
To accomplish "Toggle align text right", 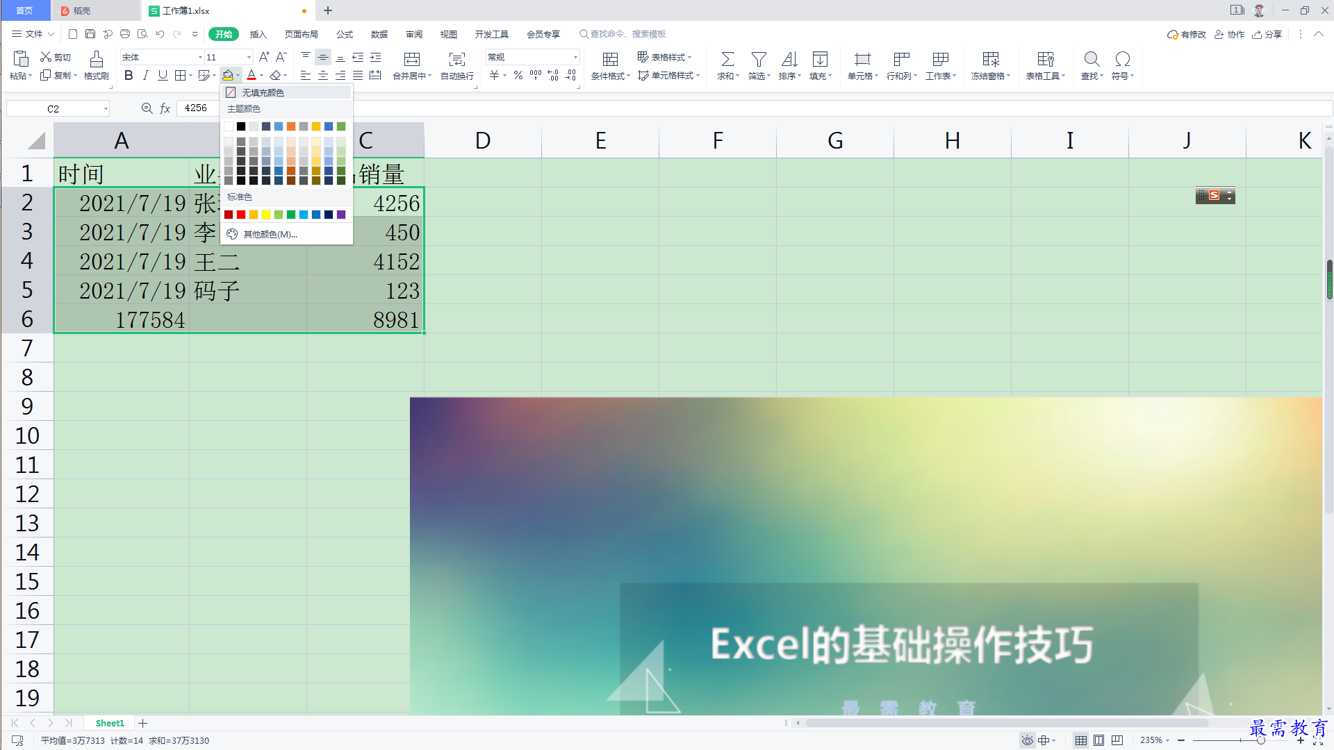I will 340,75.
